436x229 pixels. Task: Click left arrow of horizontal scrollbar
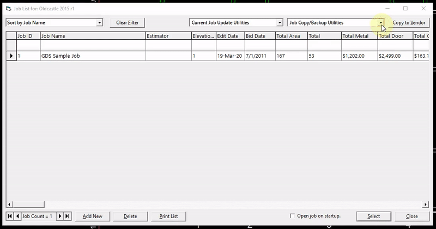(9, 204)
